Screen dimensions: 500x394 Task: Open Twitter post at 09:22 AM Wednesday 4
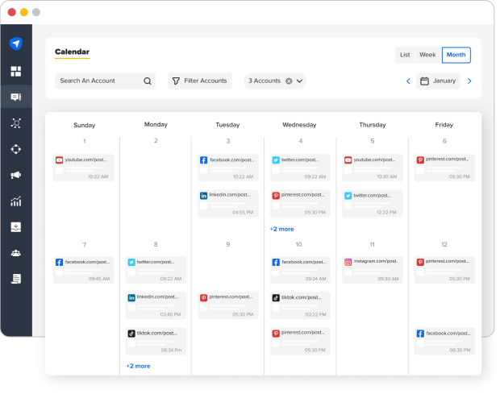click(300, 168)
